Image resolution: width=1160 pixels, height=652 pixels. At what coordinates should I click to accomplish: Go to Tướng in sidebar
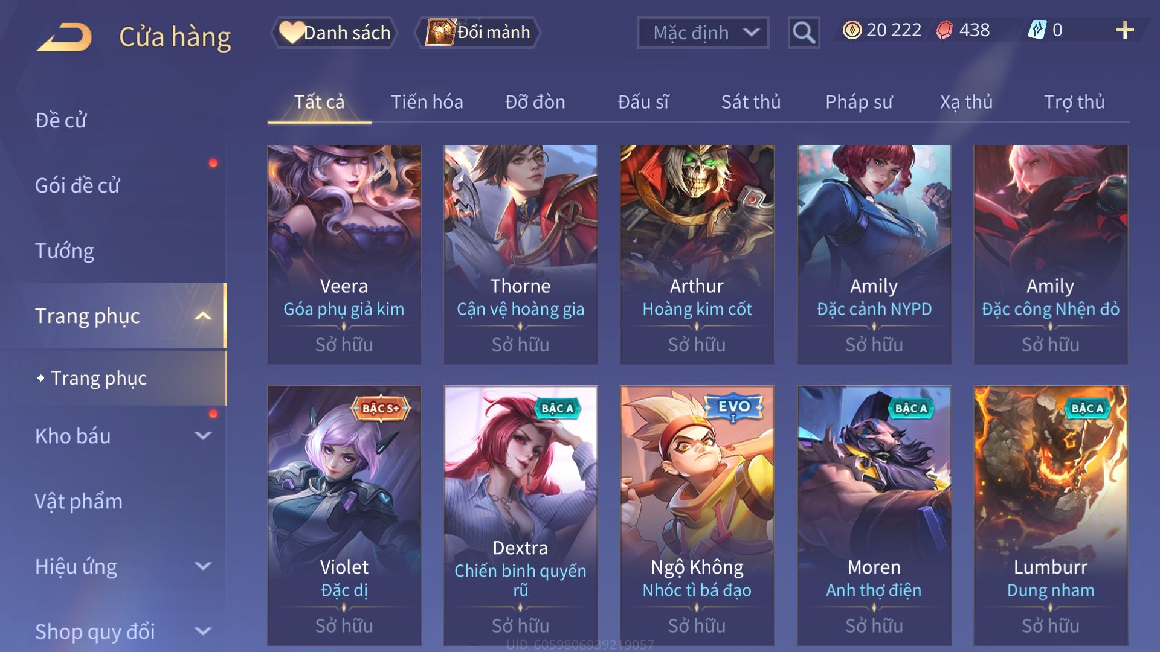tap(64, 251)
